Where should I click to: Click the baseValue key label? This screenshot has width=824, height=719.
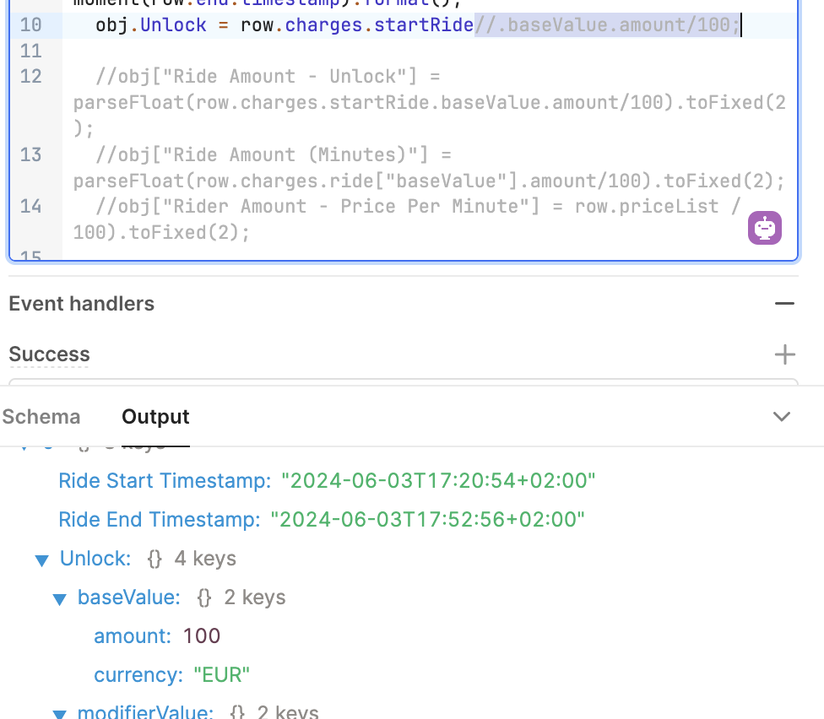[x=128, y=597]
